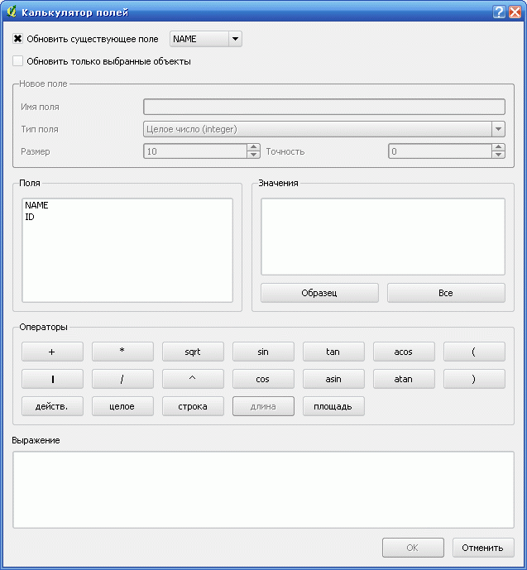The image size is (527, 570).
Task: Click the 'Все' values button
Action: [446, 293]
